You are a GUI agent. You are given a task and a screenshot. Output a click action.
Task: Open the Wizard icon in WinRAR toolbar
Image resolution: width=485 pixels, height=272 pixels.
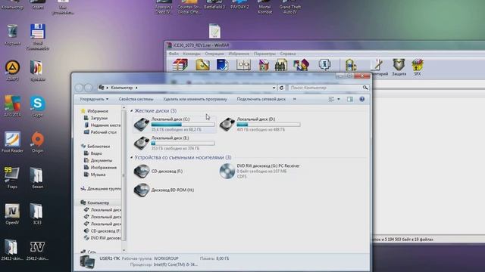pyautogui.click(x=301, y=65)
